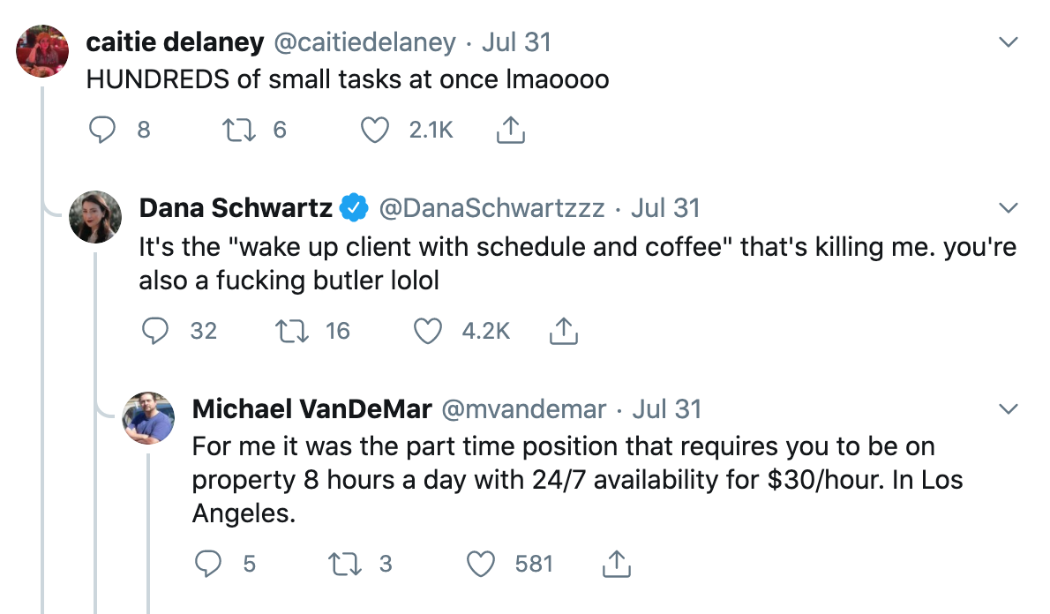This screenshot has width=1050, height=614.
Task: Reply to caitie delaney's tweet
Action: [x=102, y=130]
